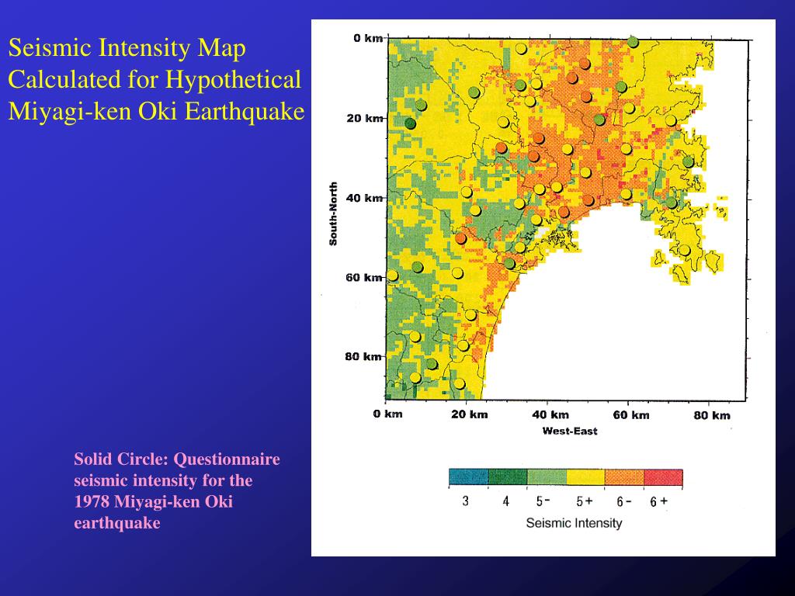Click the legend label '6-'

coord(624,502)
